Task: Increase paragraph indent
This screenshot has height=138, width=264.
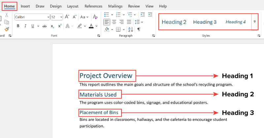Action: click(x=150, y=14)
